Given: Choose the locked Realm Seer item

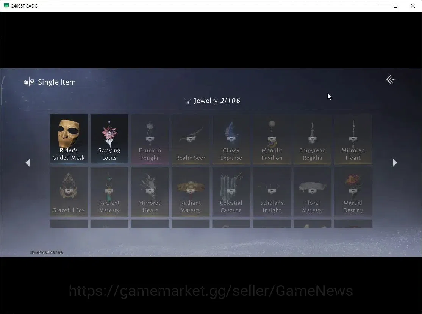Looking at the screenshot, I should coord(191,139).
